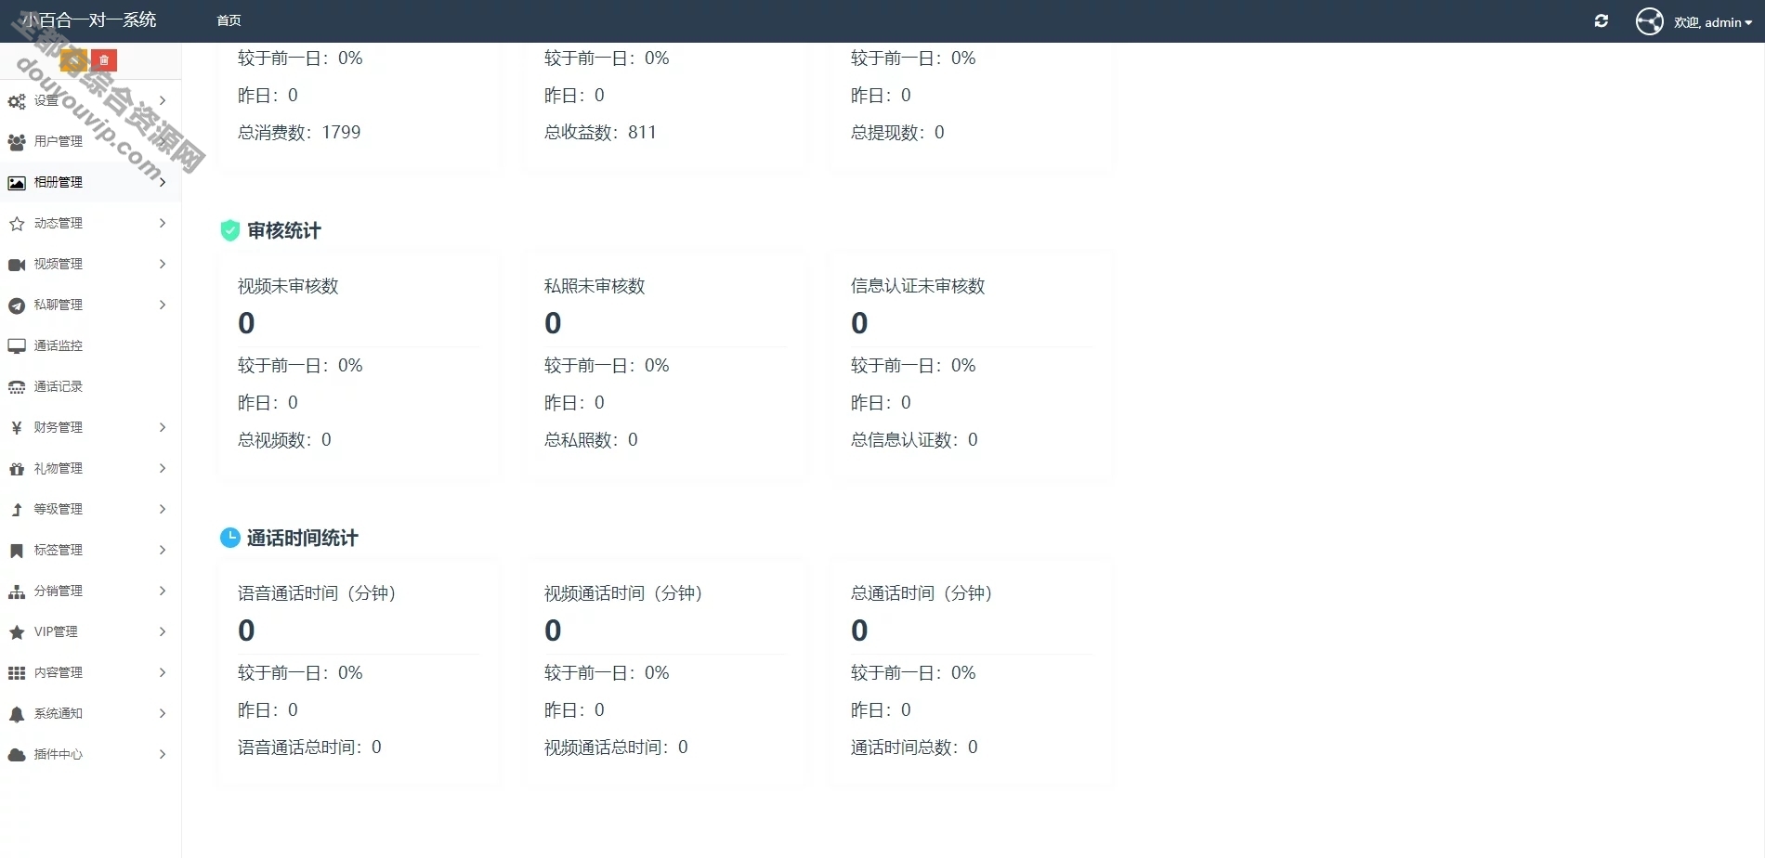Click the 总通话时间（分钟）card title

click(922, 593)
